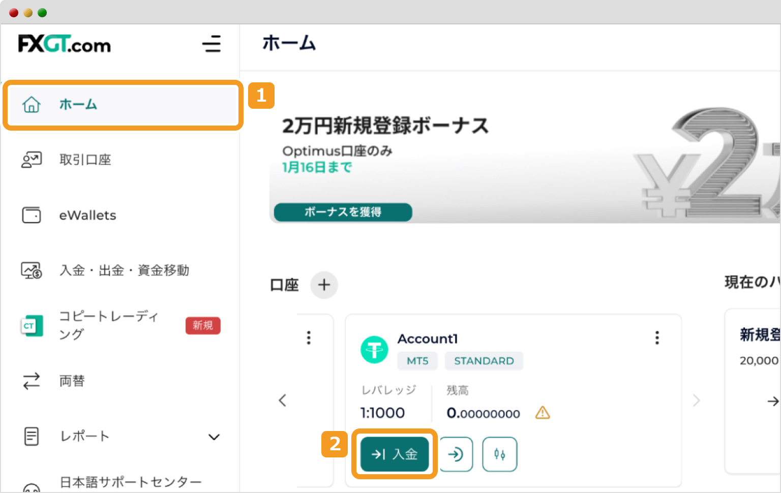Viewport: 781px width, 493px height.
Task: Click the right carousel arrow near the bonus card
Action: (697, 400)
